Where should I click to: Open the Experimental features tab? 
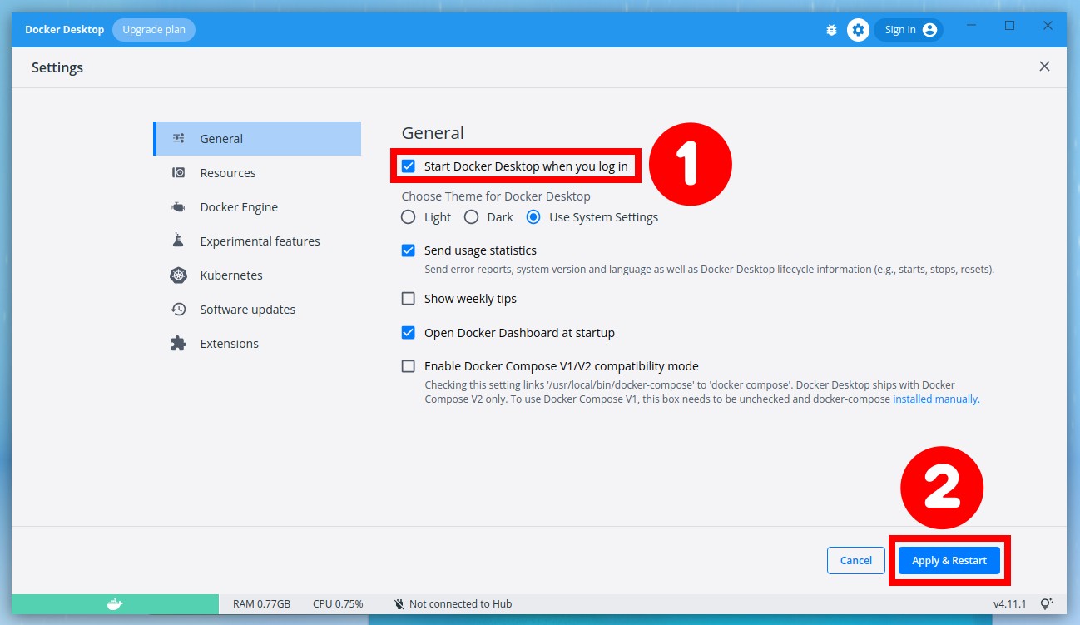tap(257, 241)
